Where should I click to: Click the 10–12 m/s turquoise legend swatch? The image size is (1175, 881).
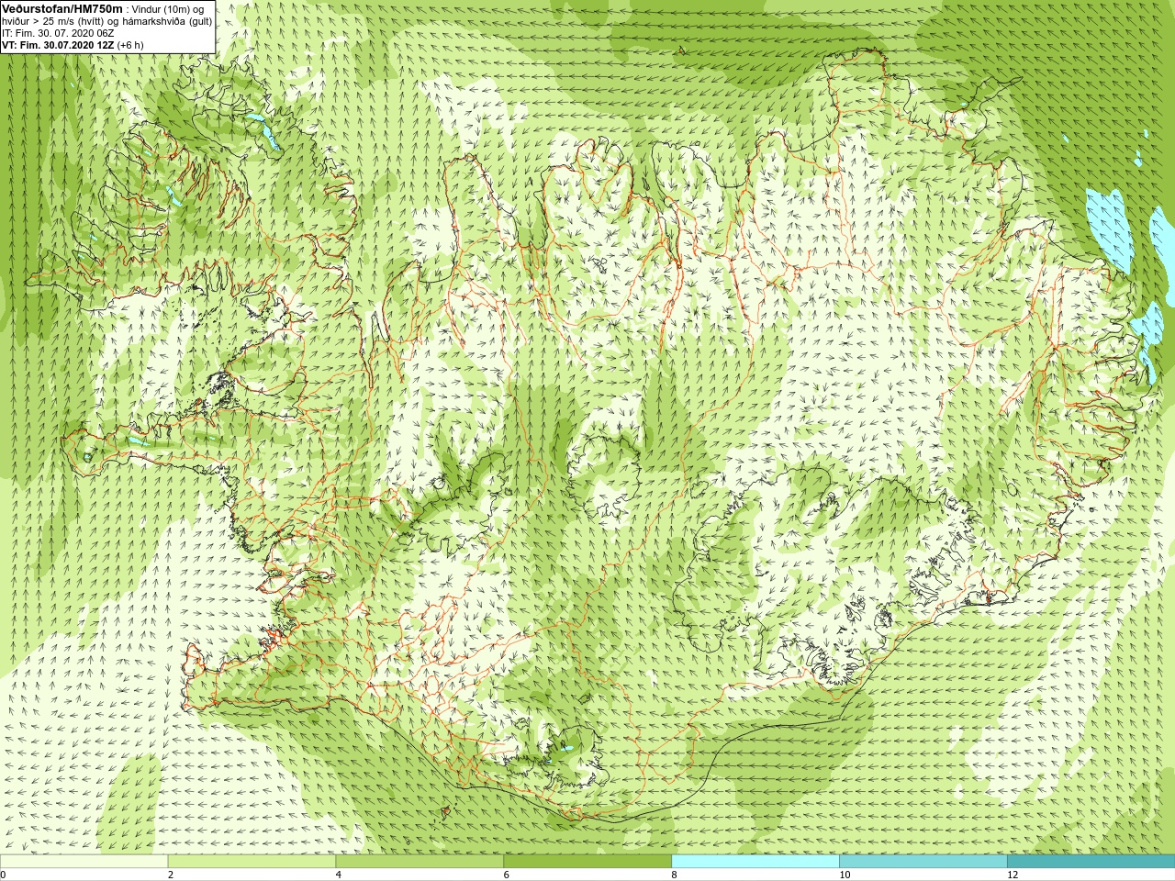[923, 862]
